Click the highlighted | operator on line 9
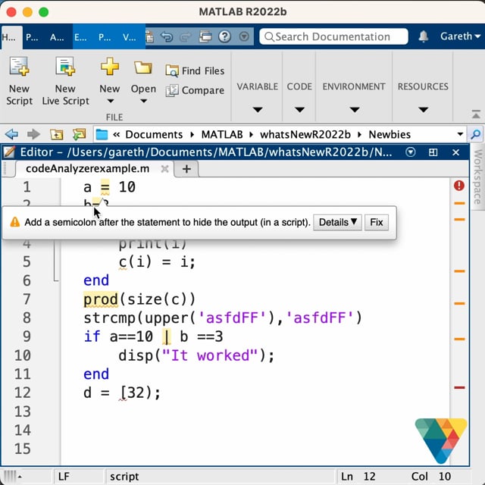This screenshot has height=485, width=485. 167,336
